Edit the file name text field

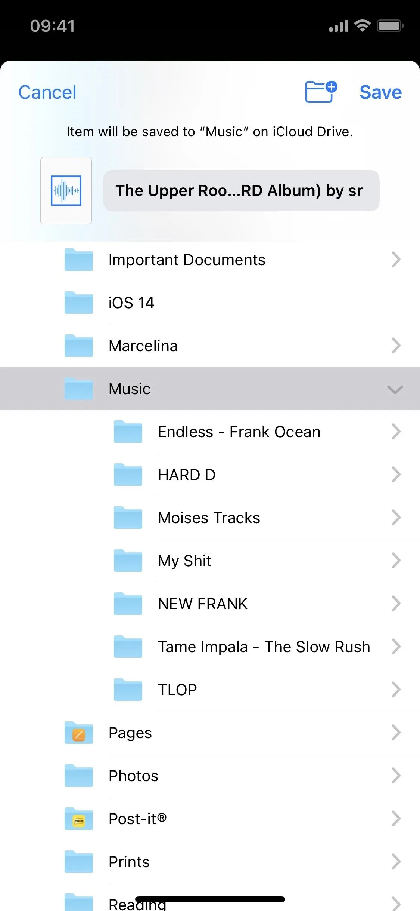coord(241,191)
